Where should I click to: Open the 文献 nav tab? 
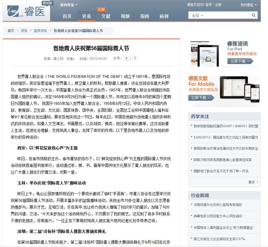pyautogui.click(x=106, y=16)
